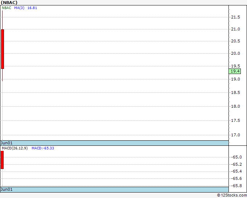Image resolution: width=247 pixels, height=198 pixels.
Task: Click the 18.5 price axis label
Action: [235, 92]
